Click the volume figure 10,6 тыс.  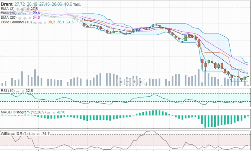pos(73,4)
